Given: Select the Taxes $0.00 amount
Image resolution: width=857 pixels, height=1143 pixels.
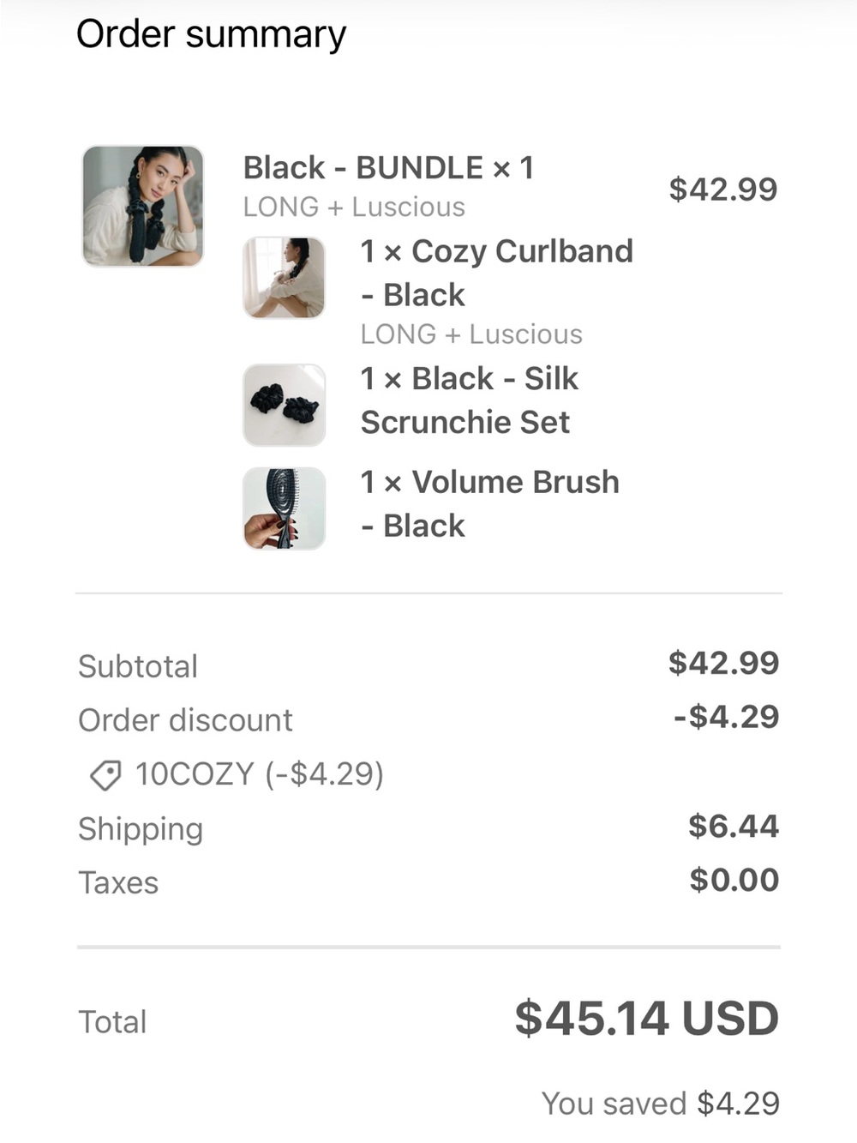Looking at the screenshot, I should 734,880.
